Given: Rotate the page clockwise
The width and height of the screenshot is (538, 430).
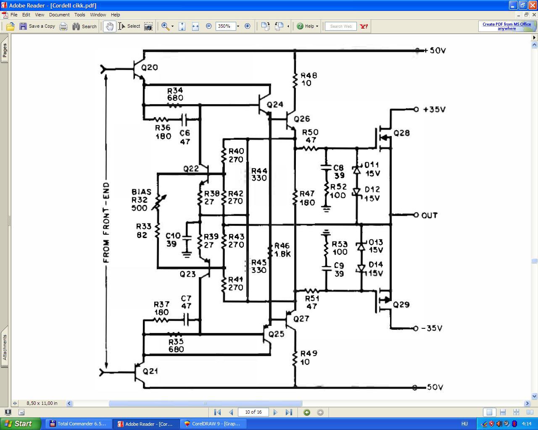Looking at the screenshot, I should [265, 26].
